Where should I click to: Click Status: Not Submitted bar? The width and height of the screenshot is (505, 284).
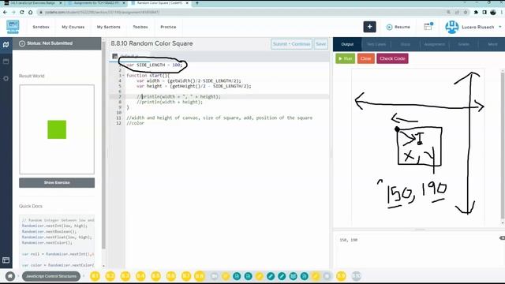[57, 43]
